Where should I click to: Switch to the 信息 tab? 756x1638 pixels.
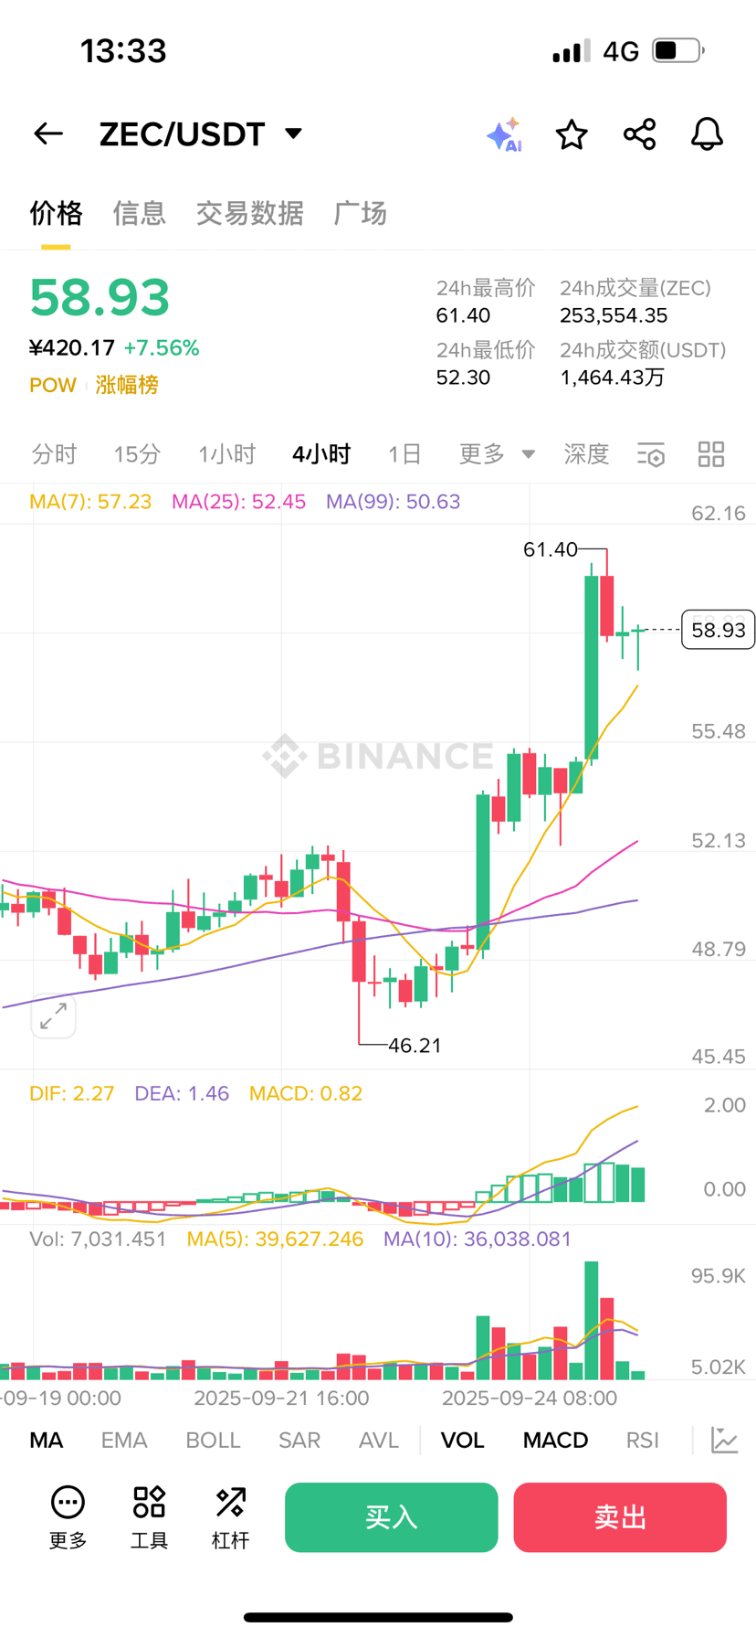pos(139,213)
